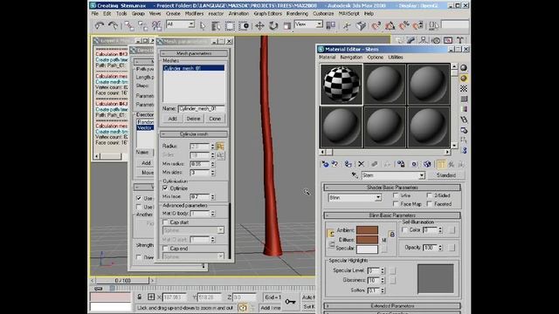This screenshot has height=314, width=559.
Task: Click Pick Material from Object eyedropper
Action: pyautogui.click(x=355, y=175)
